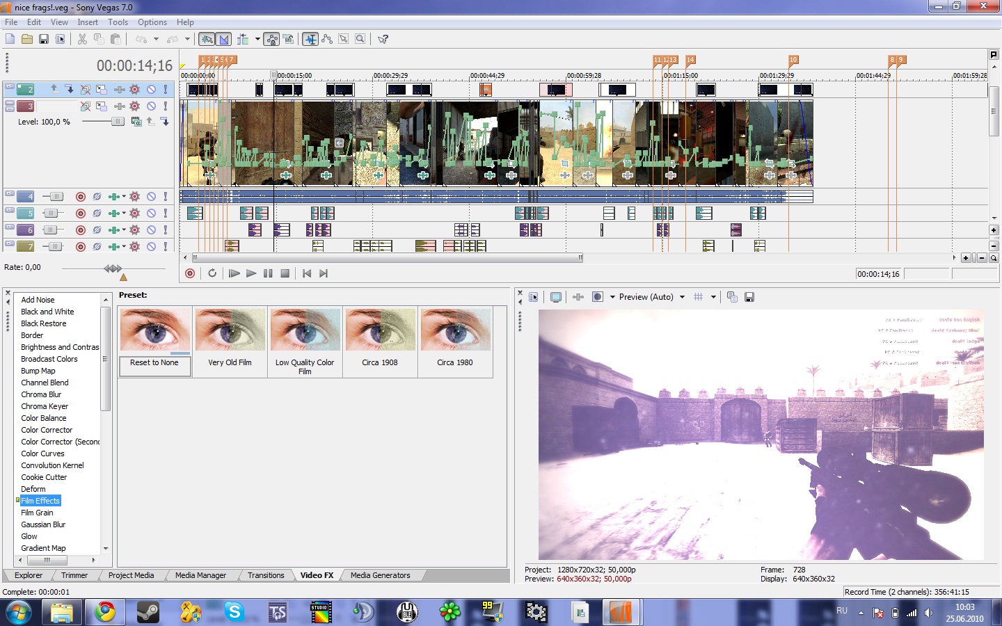Image resolution: width=1002 pixels, height=626 pixels.
Task: Open the Options menu
Action: coord(152,22)
